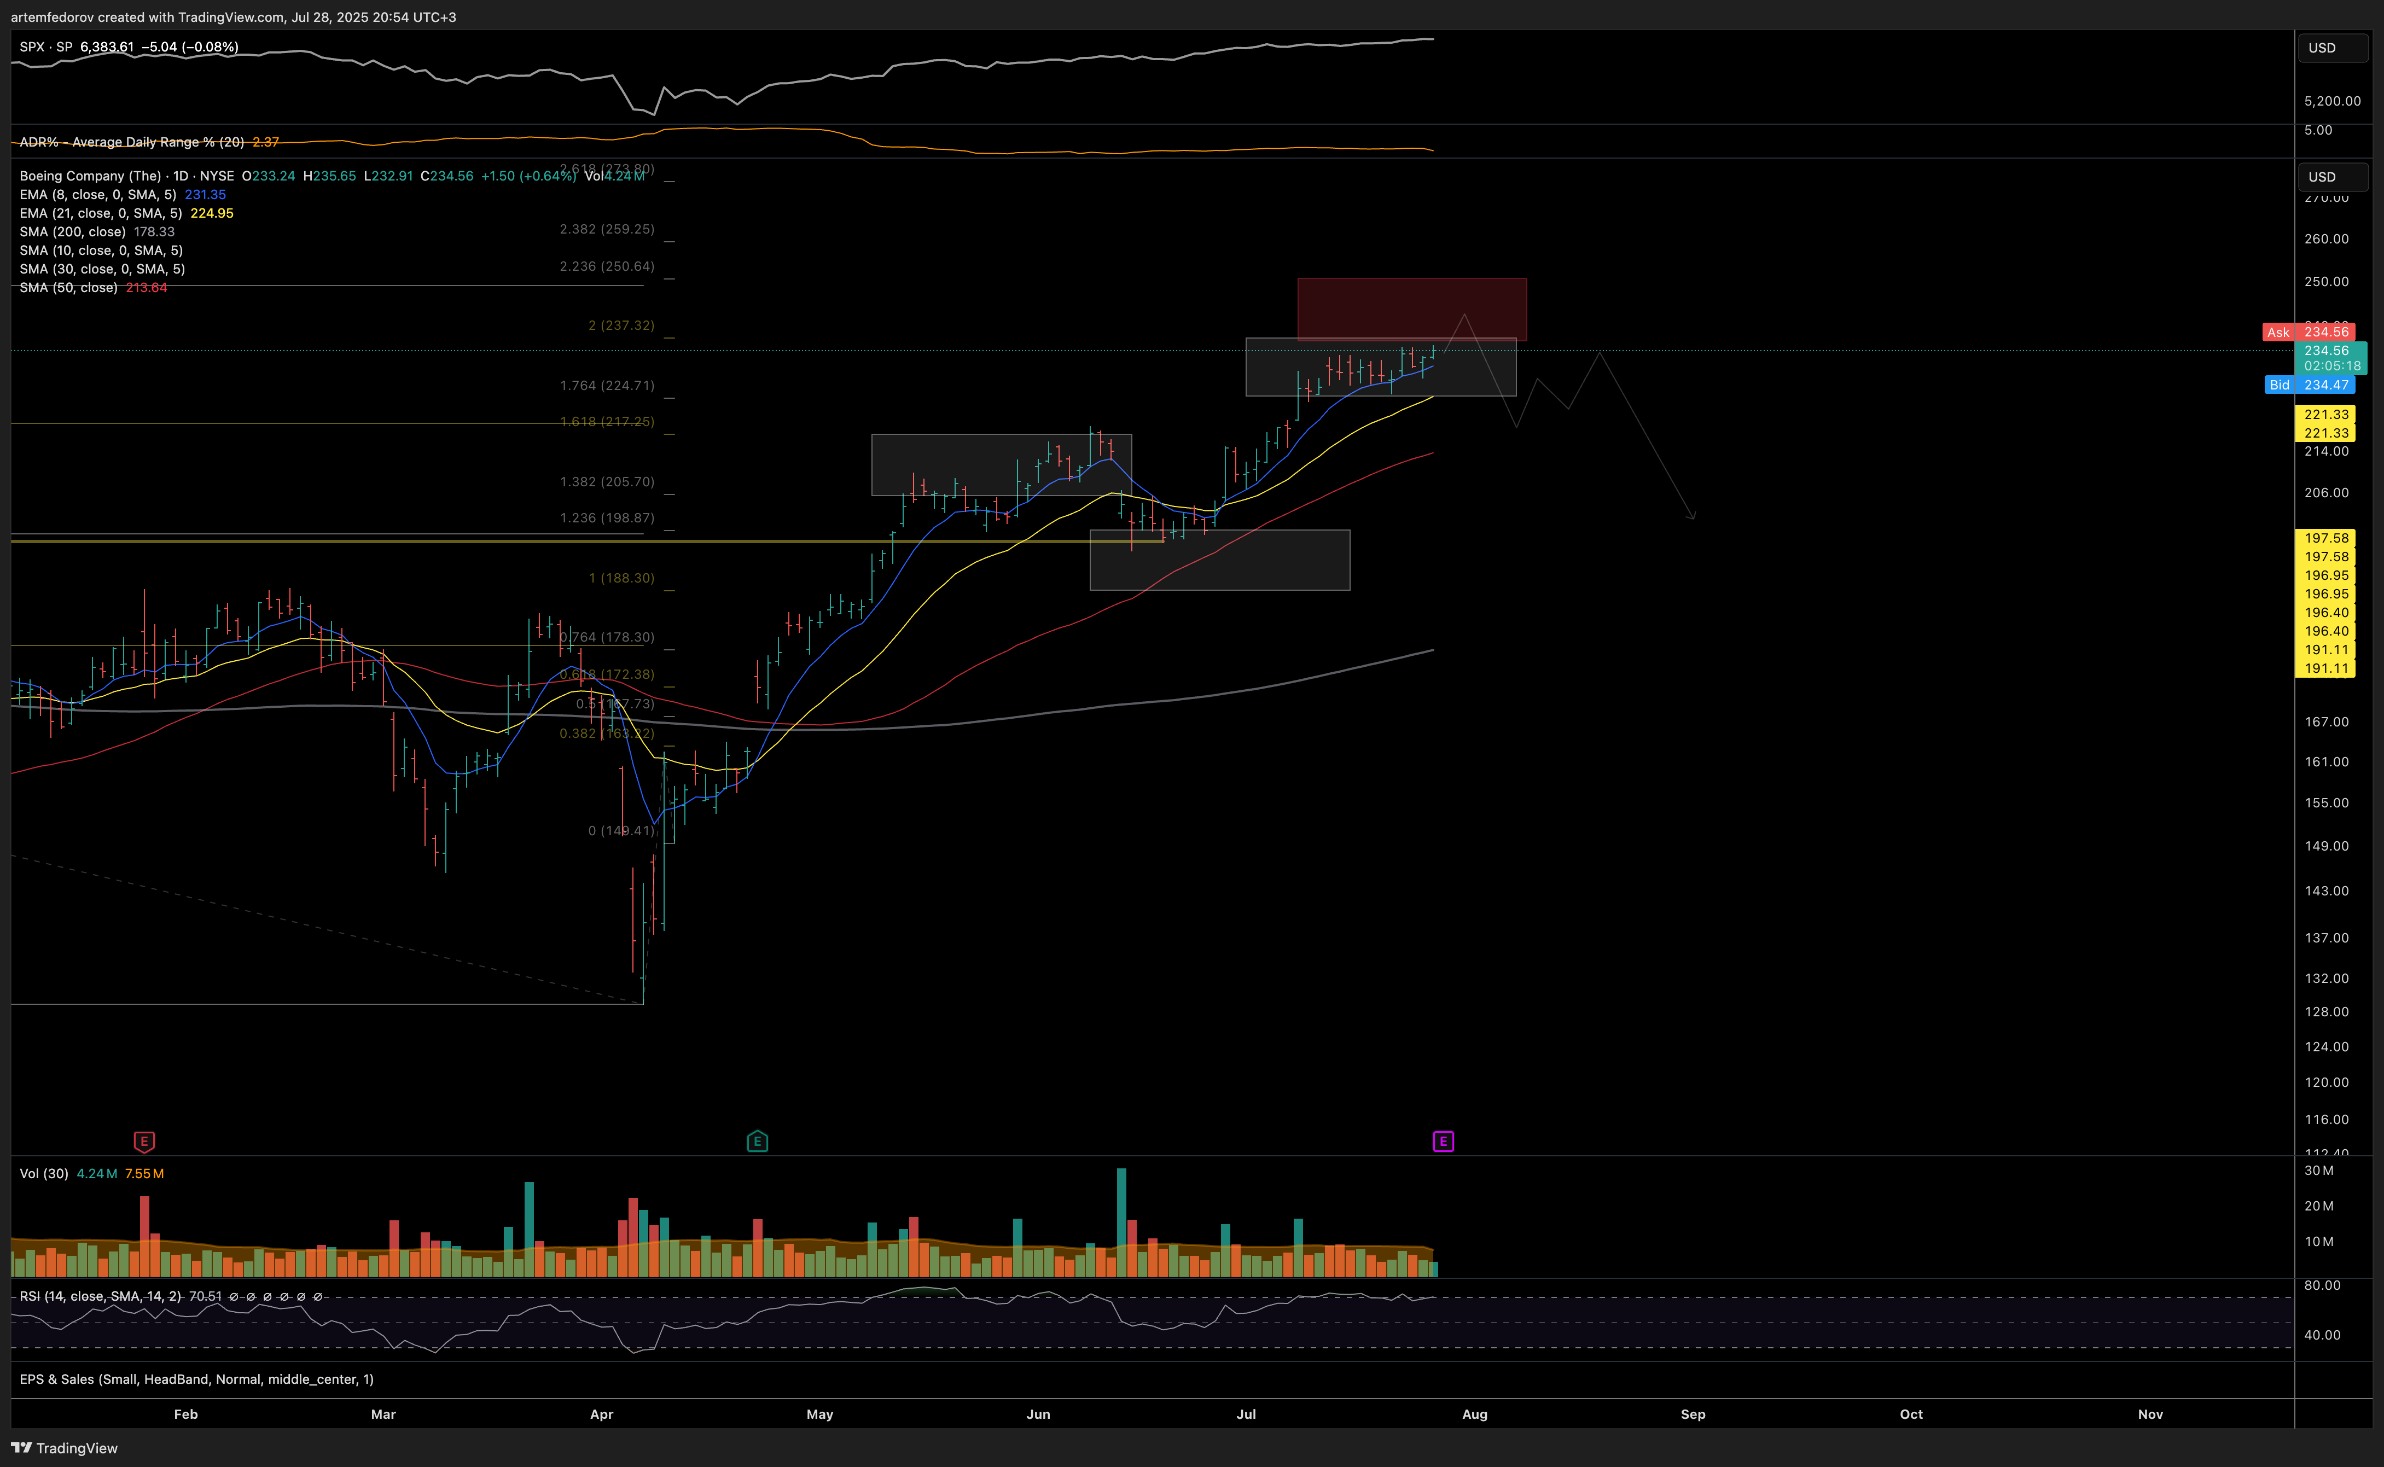Click the Fib level 1.764 (224.71) label
2384x1467 pixels.
[x=607, y=385]
